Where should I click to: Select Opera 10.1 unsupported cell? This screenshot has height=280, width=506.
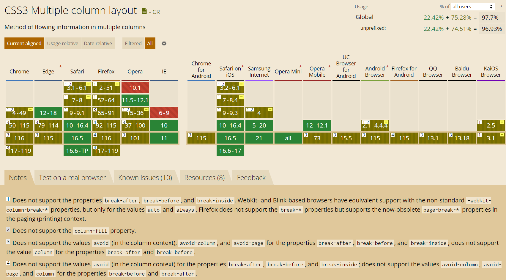click(135, 88)
